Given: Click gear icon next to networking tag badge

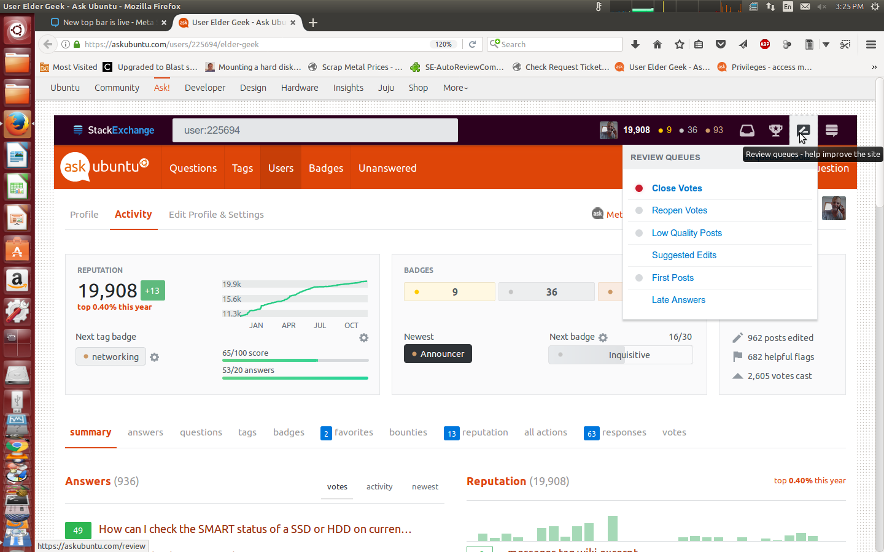Looking at the screenshot, I should coord(155,357).
